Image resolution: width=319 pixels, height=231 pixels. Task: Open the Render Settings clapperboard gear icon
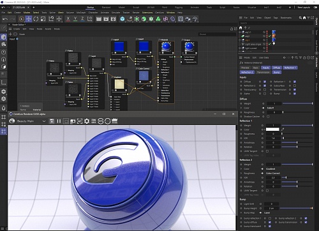click(x=113, y=19)
